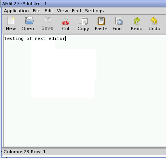
Task: Cut text with the scissors icon
Action: [x=66, y=21]
